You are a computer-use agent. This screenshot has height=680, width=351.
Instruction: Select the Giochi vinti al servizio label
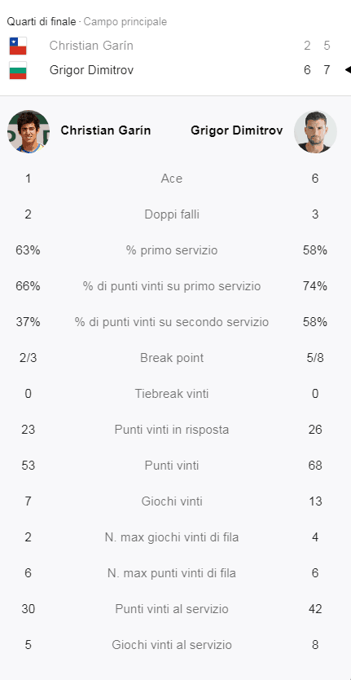[172, 645]
